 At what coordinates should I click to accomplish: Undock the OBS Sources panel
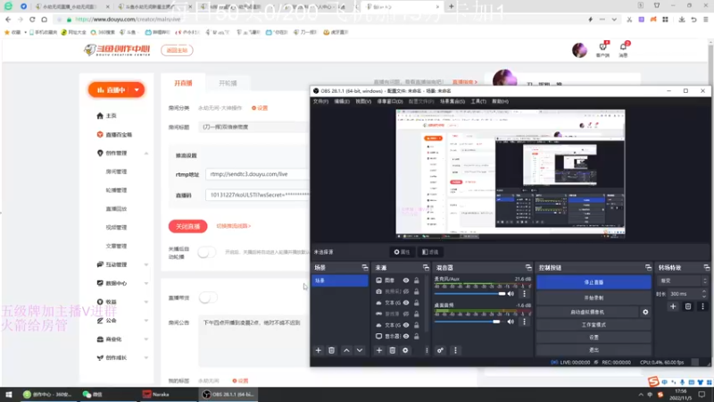click(x=426, y=267)
